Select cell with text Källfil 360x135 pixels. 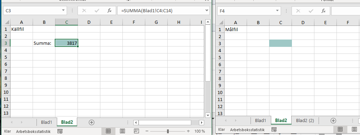(x=22, y=29)
